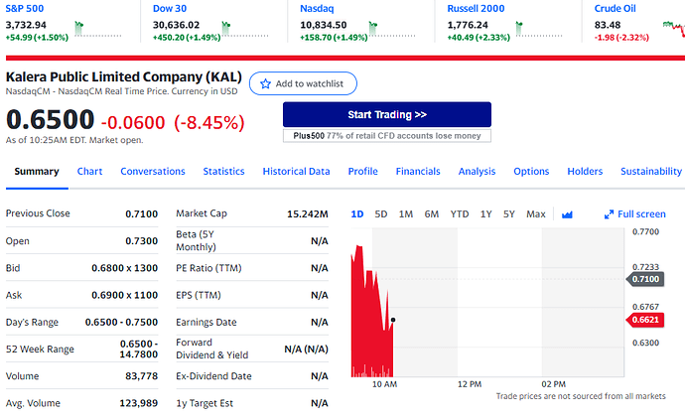Viewport: 685px width, 420px height.
Task: Open the Russell 2000 index link
Action: pos(476,8)
